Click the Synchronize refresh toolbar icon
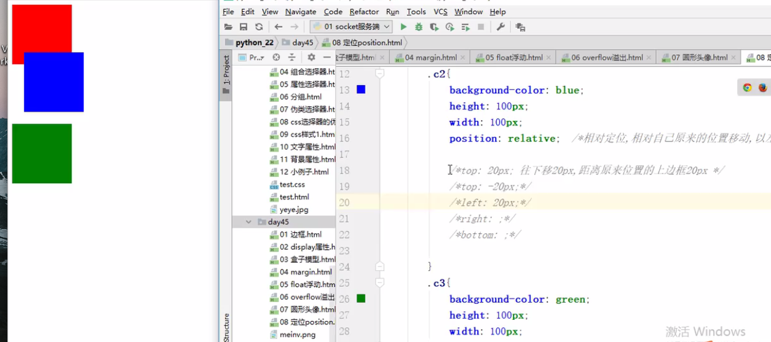Screen dimensions: 771x342 (x=259, y=27)
